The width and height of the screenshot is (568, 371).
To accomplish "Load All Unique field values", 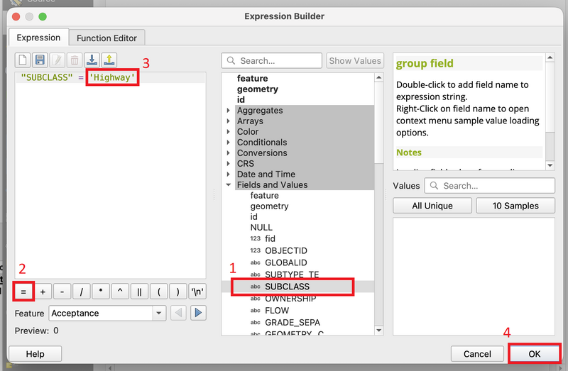I will tap(432, 206).
